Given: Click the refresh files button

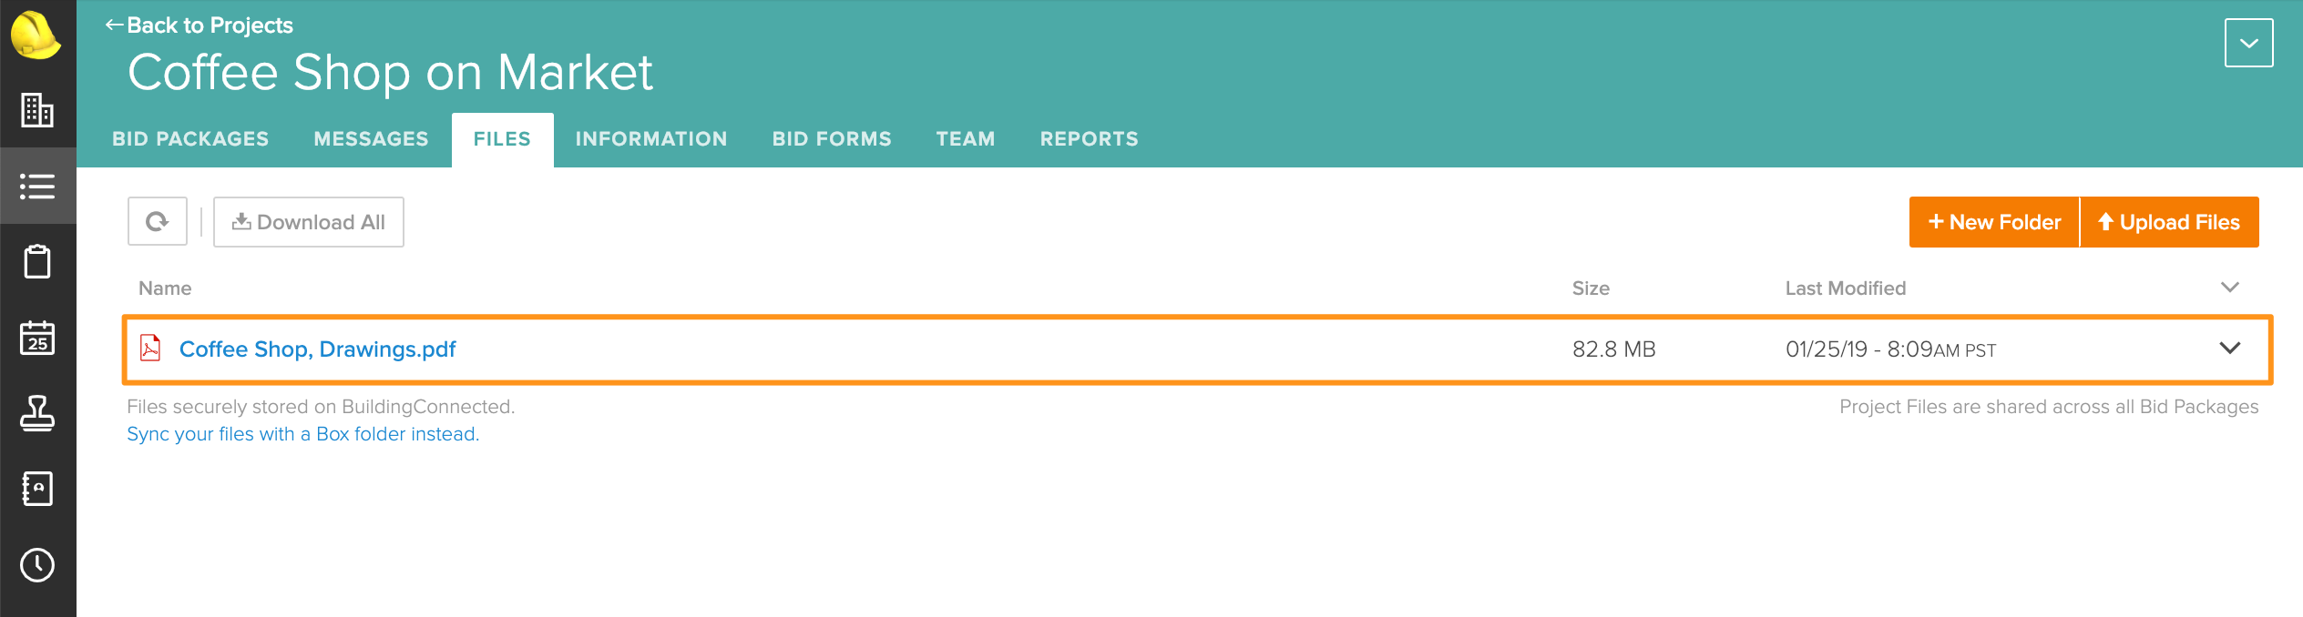Looking at the screenshot, I should point(158,222).
